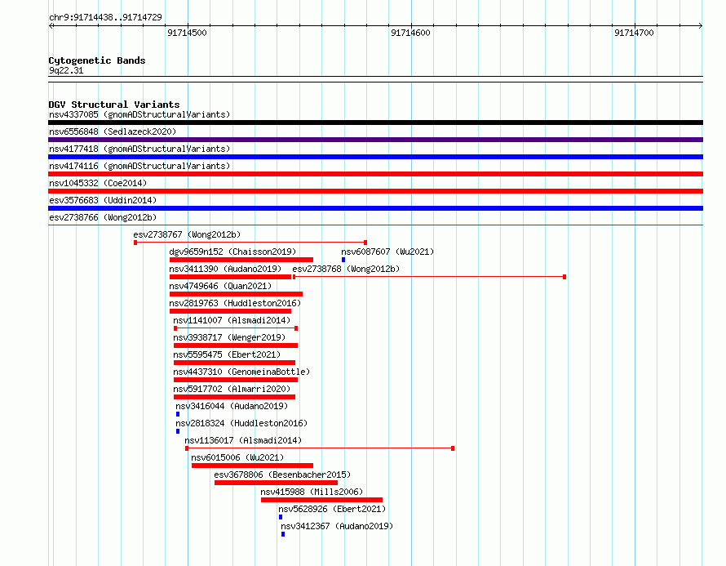Select the red nsv4437310 variant bar
Image resolution: width=726 pixels, height=566 pixels.
click(x=236, y=380)
